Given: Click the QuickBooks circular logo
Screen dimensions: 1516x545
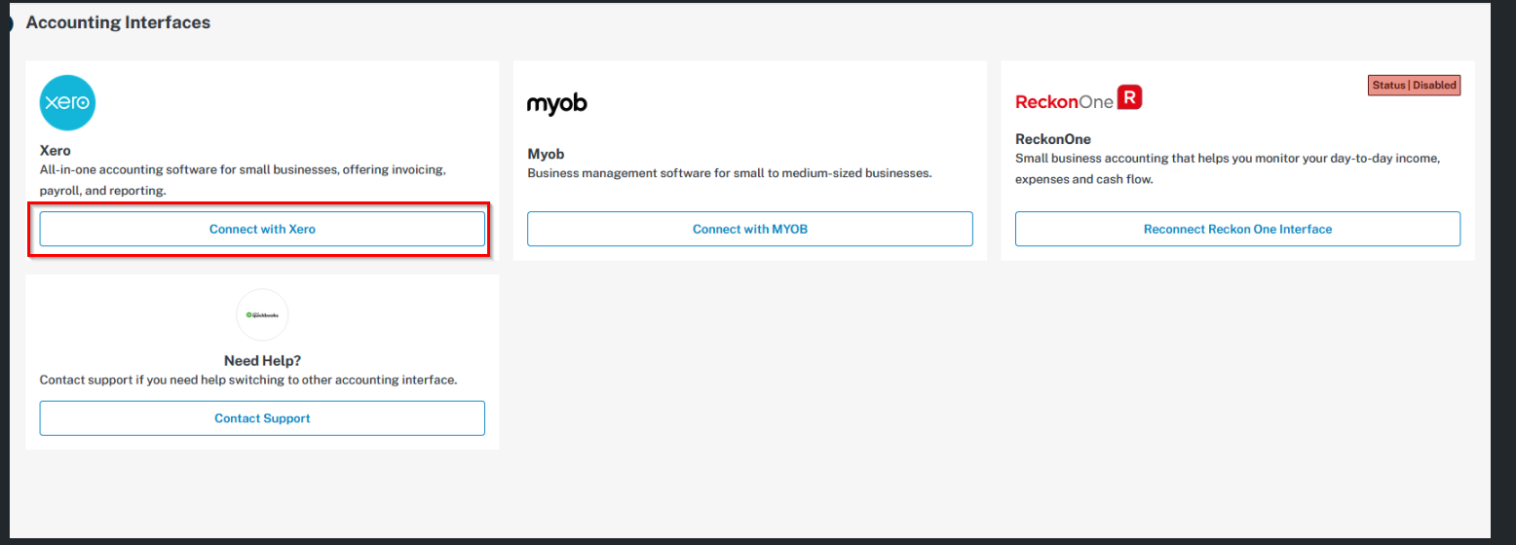Looking at the screenshot, I should 262,314.
